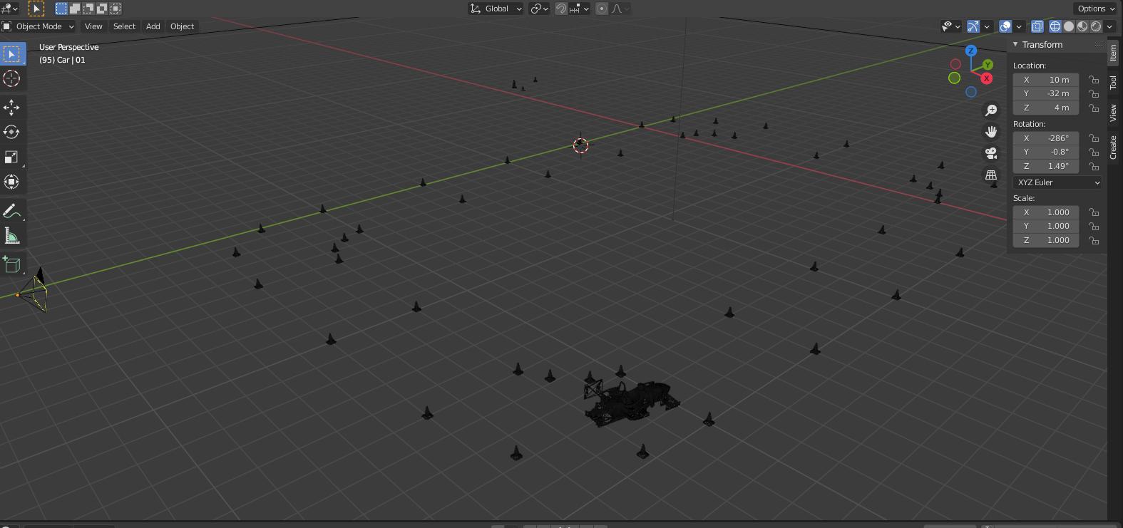Open the editor type dropdown
This screenshot has height=528, width=1123.
pos(10,9)
